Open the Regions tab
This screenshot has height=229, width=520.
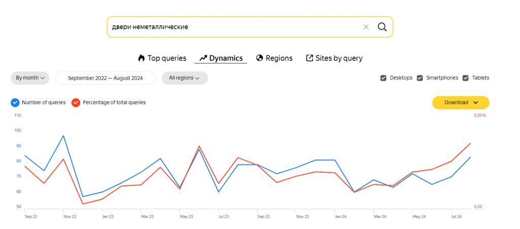point(274,58)
